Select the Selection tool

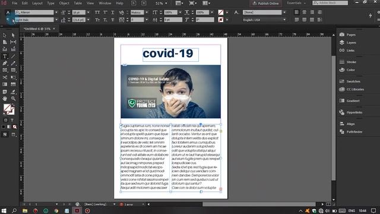pyautogui.click(x=5, y=36)
